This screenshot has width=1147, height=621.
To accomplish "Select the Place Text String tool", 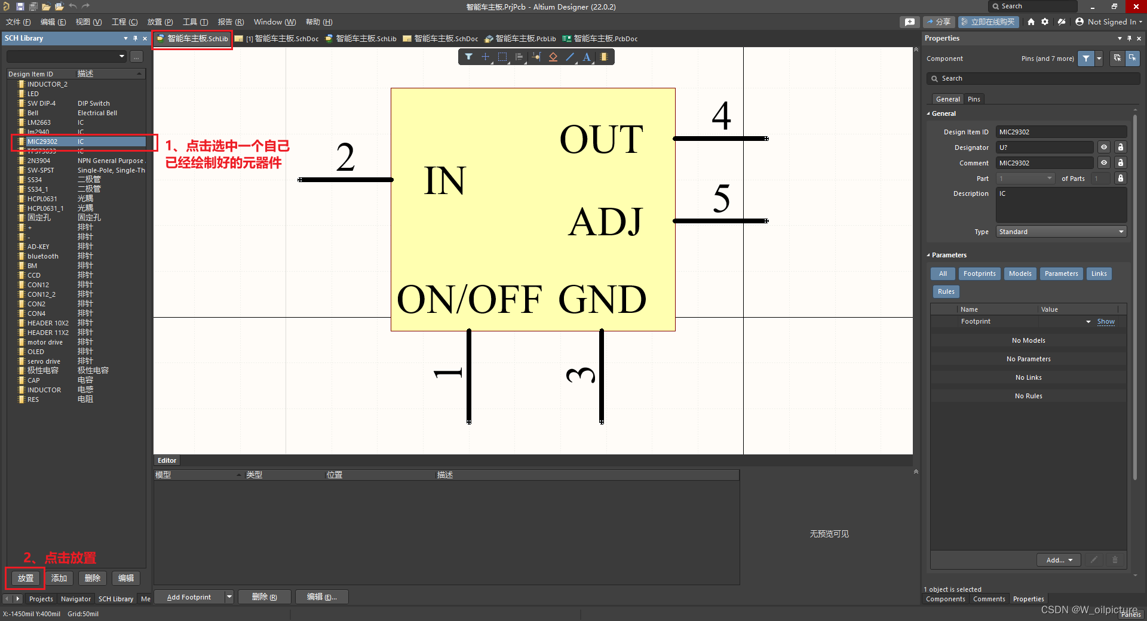I will click(587, 57).
